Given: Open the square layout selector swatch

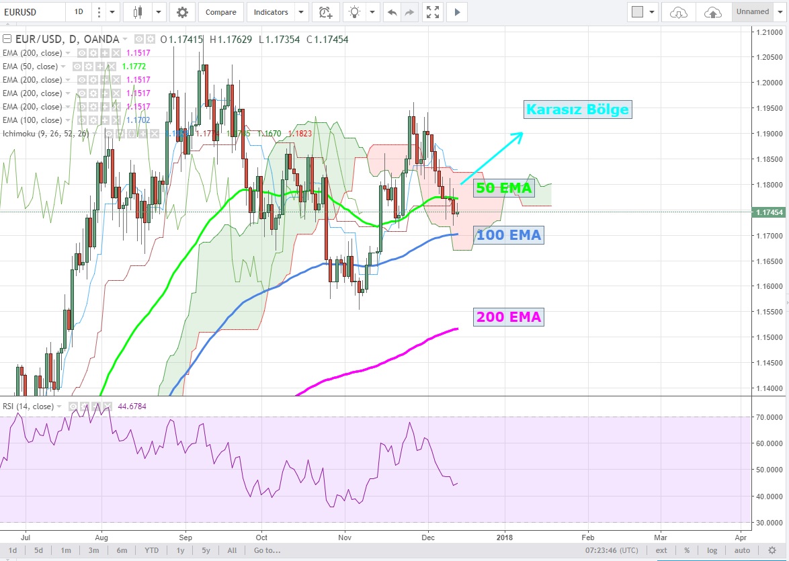Looking at the screenshot, I should (x=638, y=11).
